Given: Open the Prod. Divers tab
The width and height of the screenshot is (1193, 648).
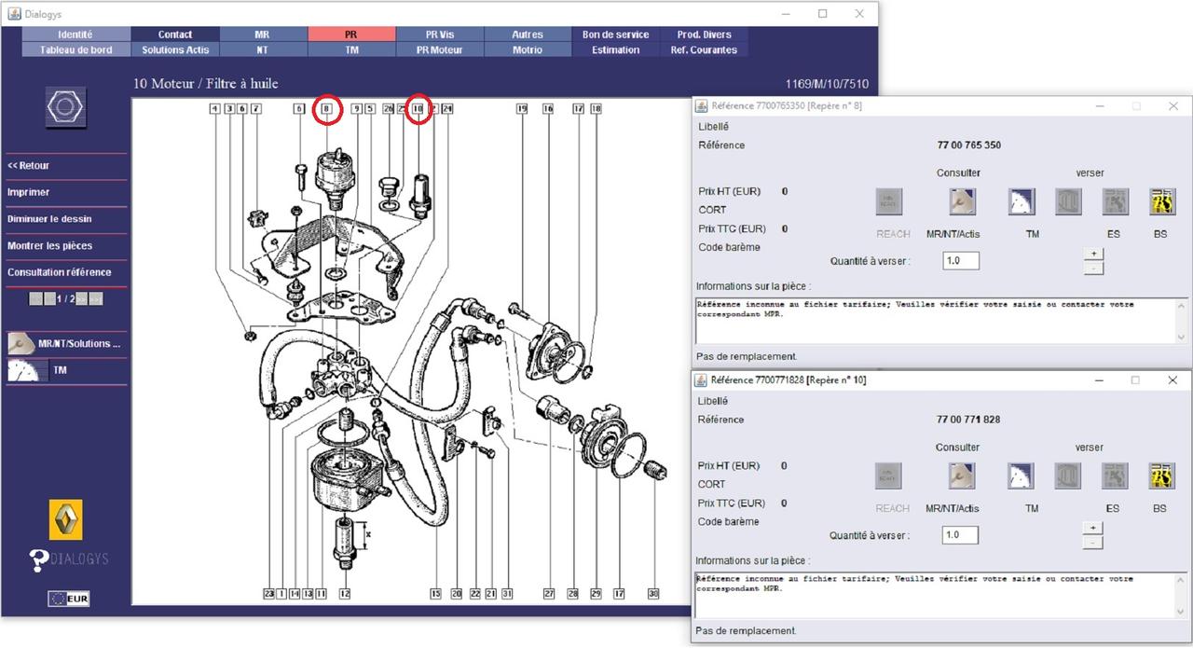Looking at the screenshot, I should point(704,34).
